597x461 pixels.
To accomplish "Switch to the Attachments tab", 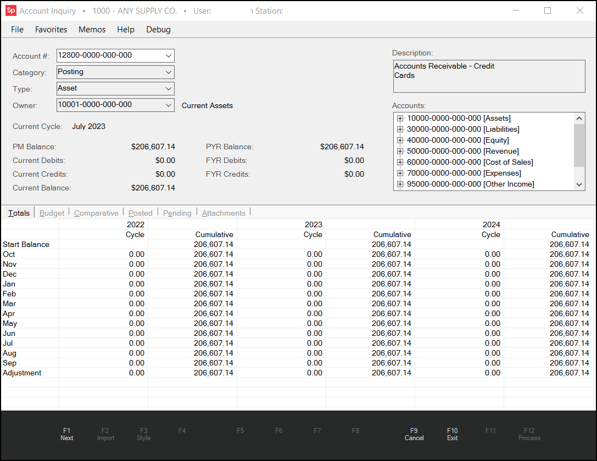I will [x=223, y=212].
